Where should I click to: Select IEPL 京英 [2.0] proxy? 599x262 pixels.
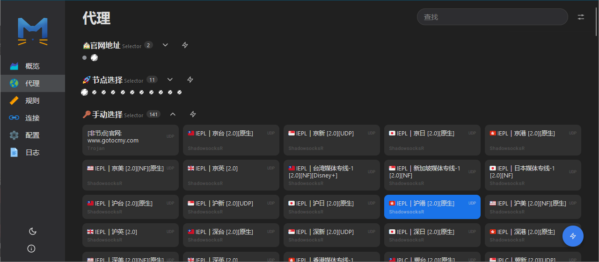coord(231,175)
